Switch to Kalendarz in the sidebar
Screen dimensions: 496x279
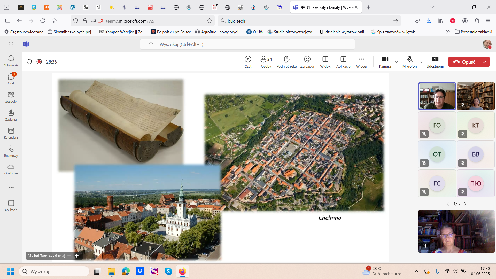(x=11, y=133)
